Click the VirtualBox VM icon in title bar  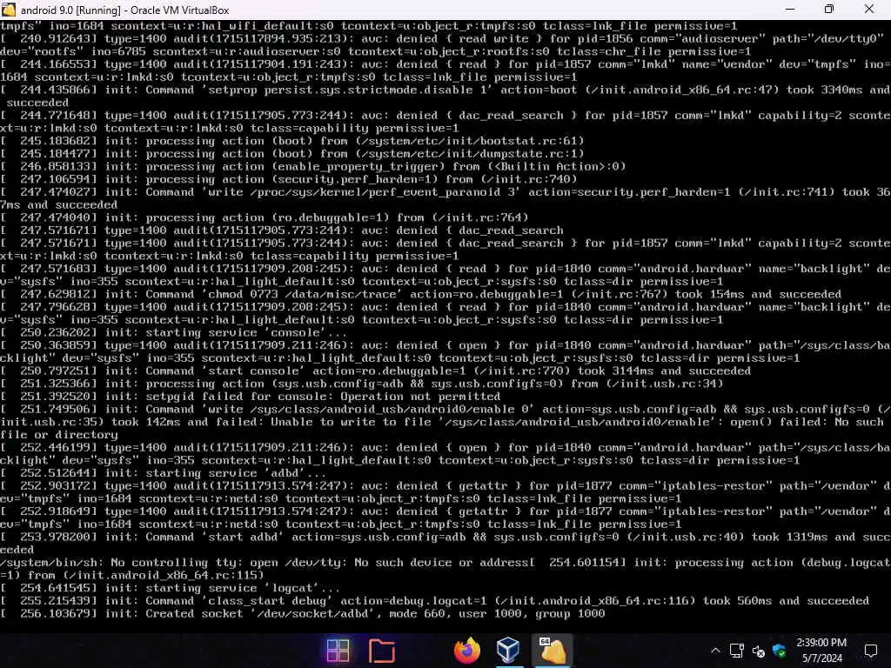[9, 10]
